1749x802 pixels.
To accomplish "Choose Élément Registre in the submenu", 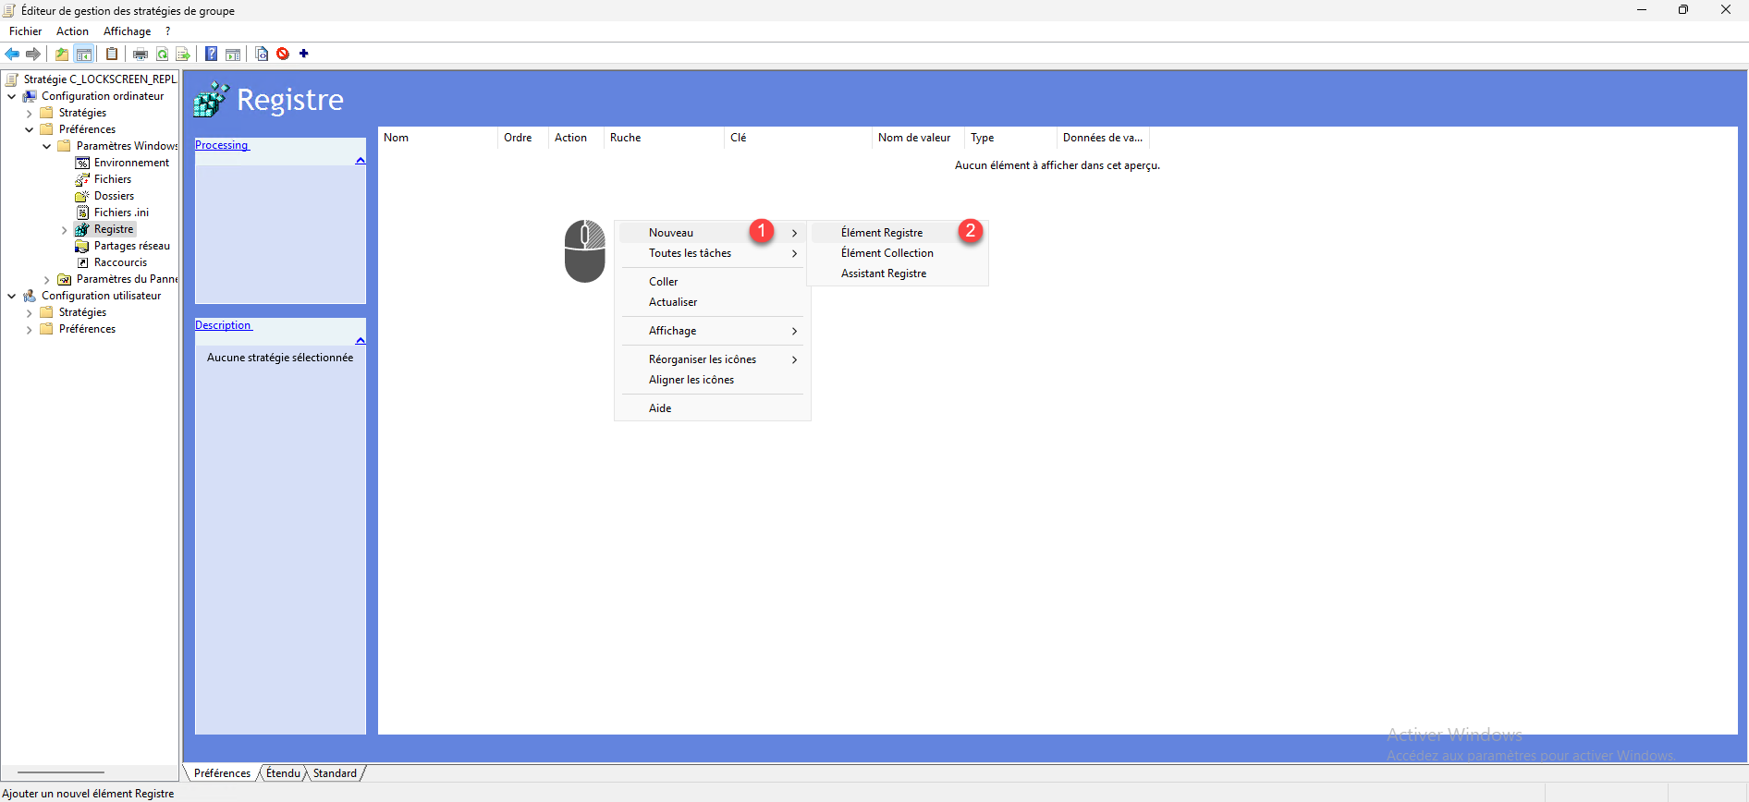I will (x=881, y=233).
